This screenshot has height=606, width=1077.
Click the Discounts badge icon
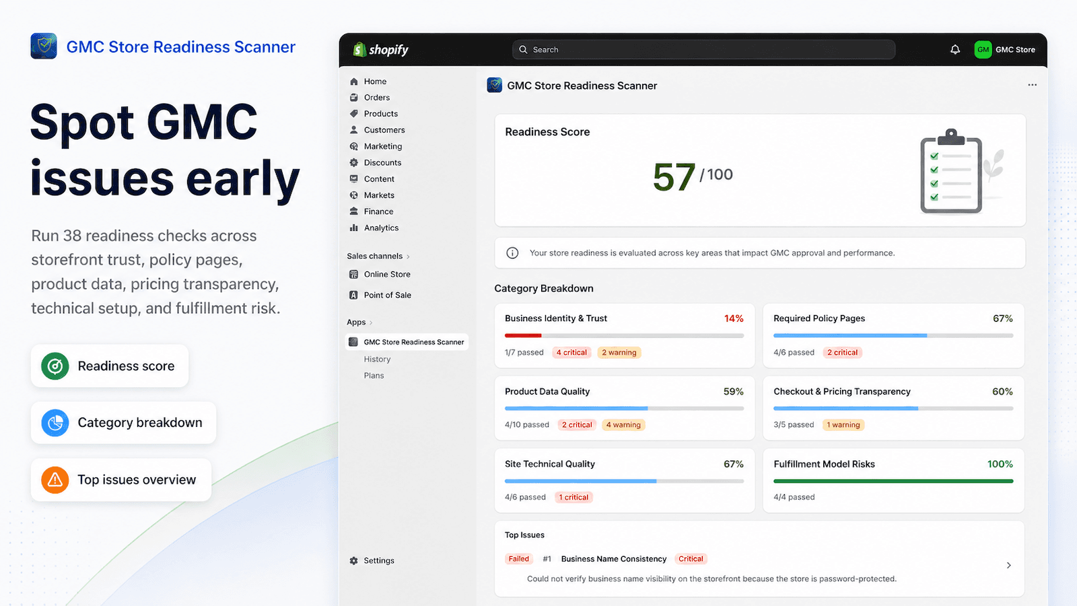tap(354, 162)
